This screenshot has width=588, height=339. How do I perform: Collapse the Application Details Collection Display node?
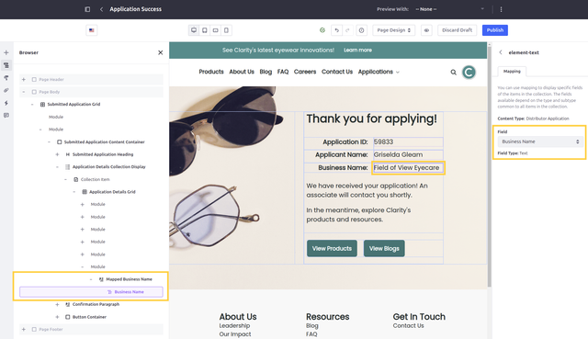tap(57, 167)
